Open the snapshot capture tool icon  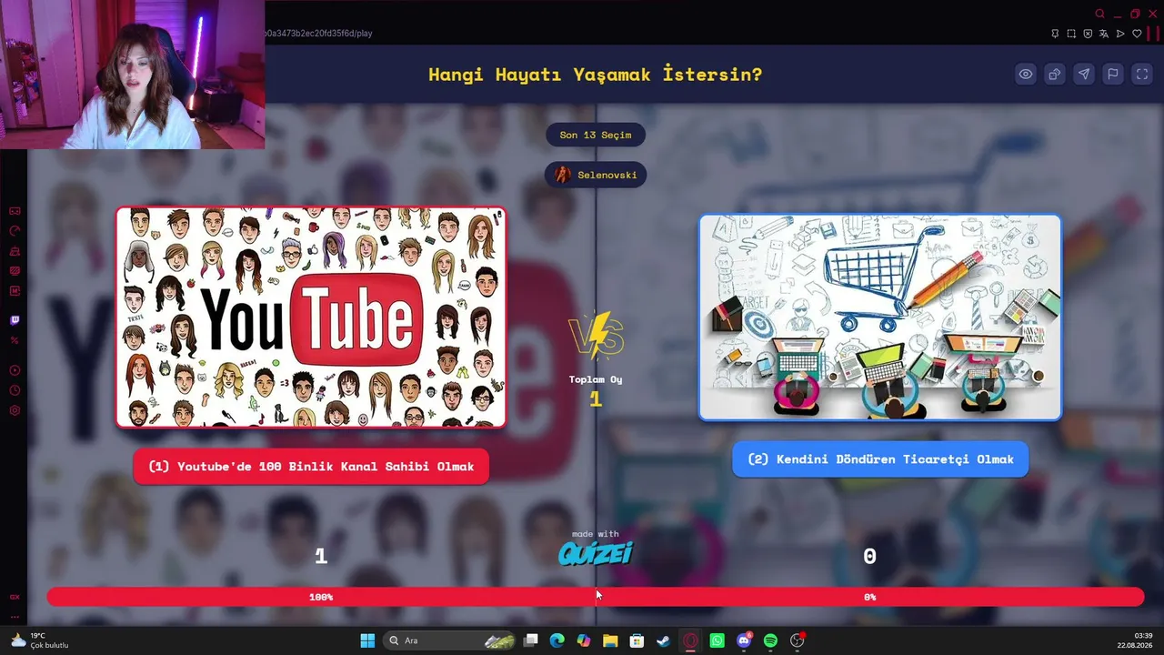pyautogui.click(x=1071, y=34)
